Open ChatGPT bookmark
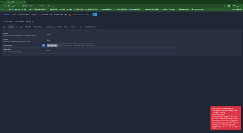 coord(172,9)
